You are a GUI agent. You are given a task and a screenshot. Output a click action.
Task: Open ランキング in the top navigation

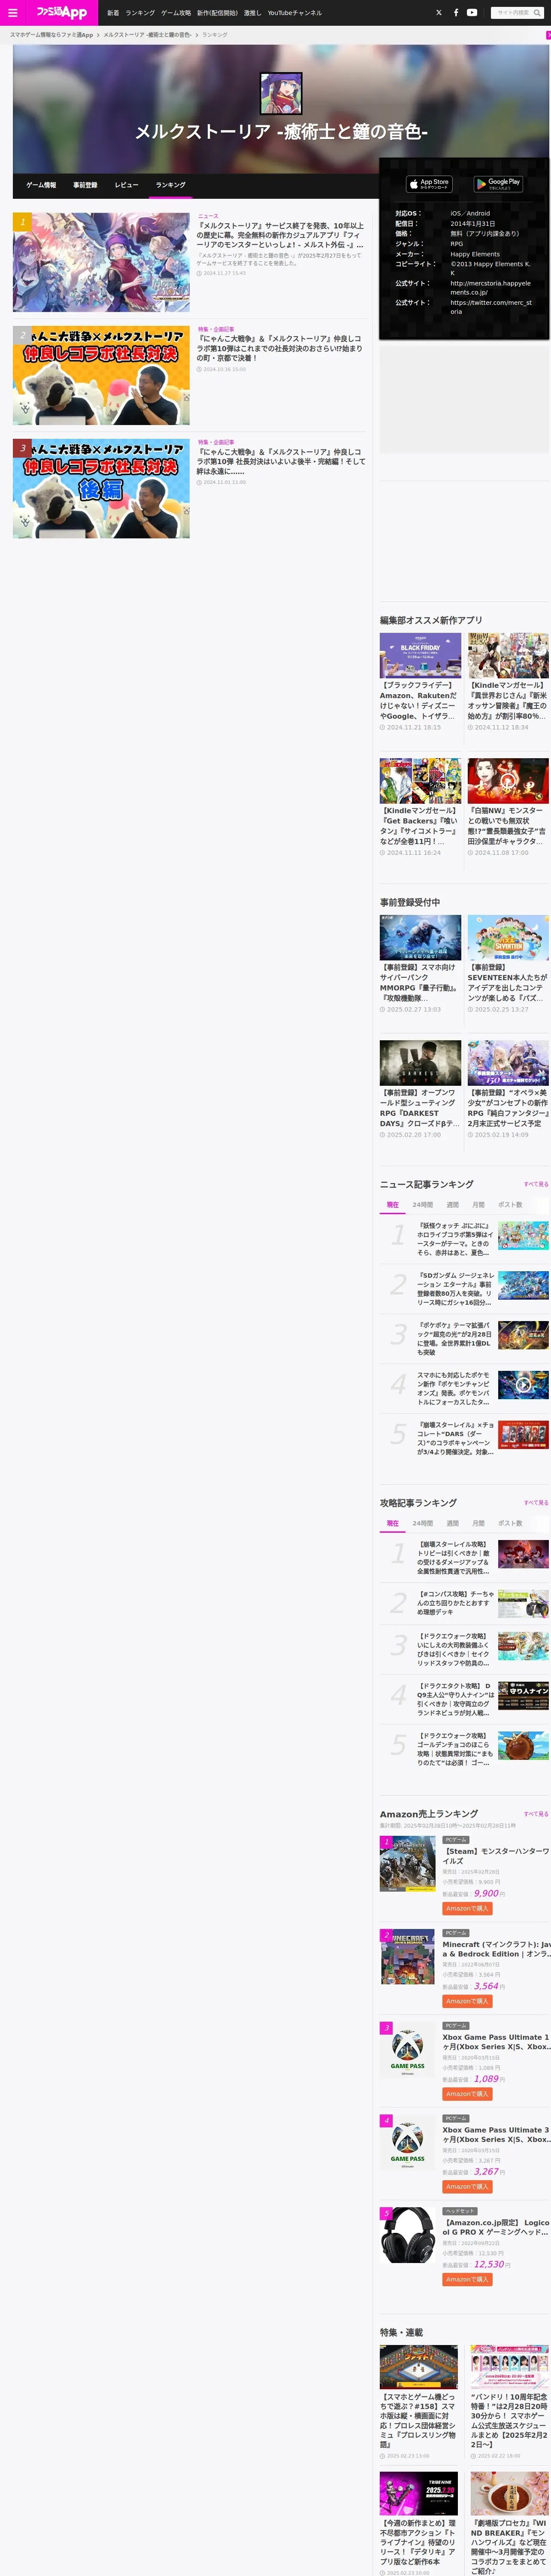click(x=140, y=13)
